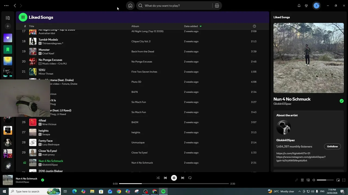Navigate back with the left arrow

(15, 5)
